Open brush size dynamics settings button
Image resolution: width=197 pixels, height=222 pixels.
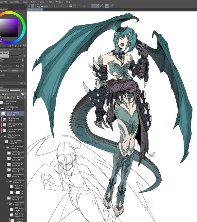[23, 60]
